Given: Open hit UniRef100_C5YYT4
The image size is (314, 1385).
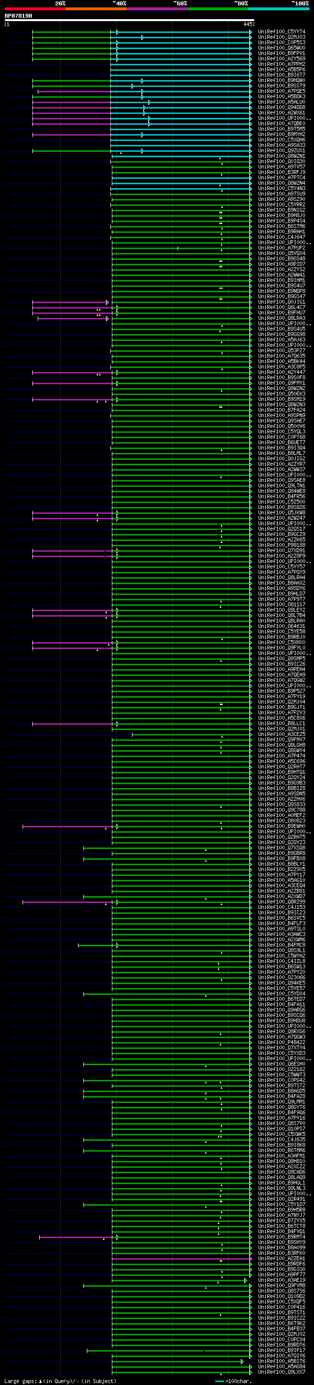Looking at the screenshot, I should point(282,32).
